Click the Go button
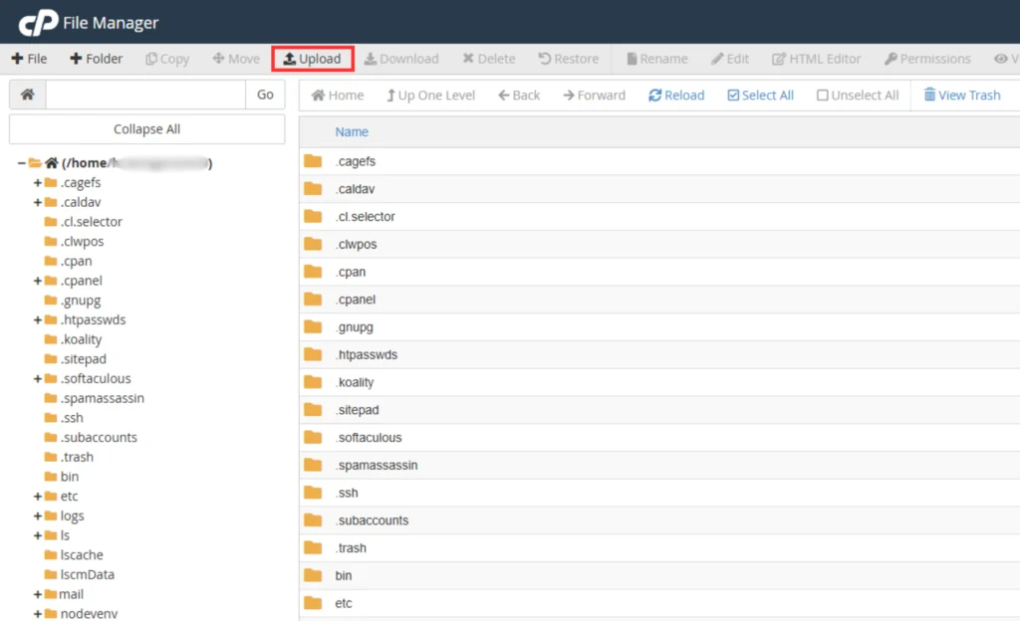This screenshot has width=1020, height=621. pyautogui.click(x=265, y=95)
